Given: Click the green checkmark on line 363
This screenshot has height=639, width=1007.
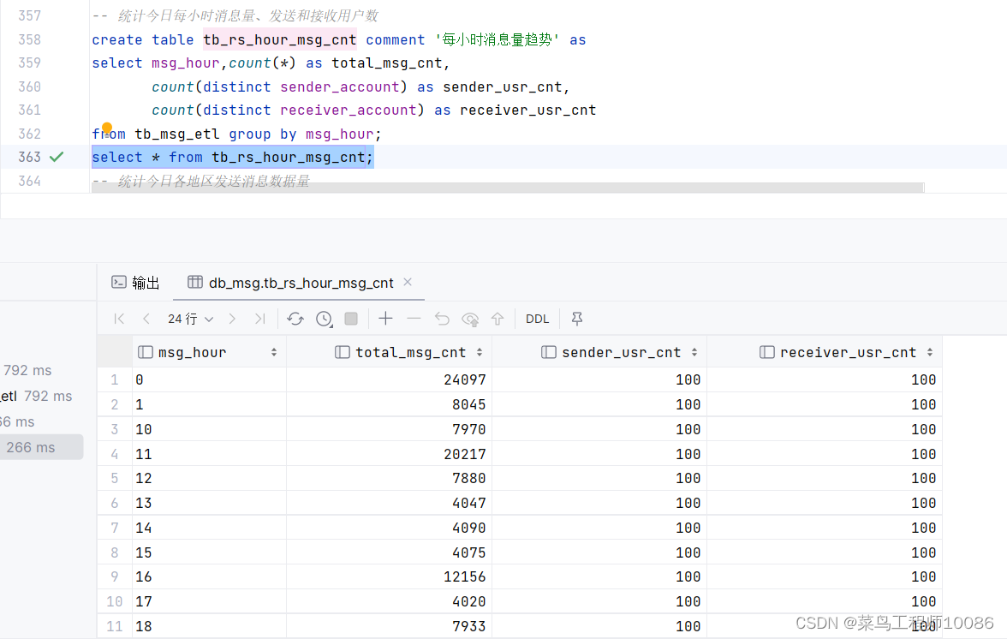Looking at the screenshot, I should (57, 157).
